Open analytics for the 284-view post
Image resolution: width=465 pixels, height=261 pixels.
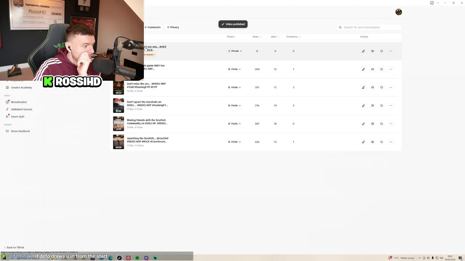pos(372,69)
